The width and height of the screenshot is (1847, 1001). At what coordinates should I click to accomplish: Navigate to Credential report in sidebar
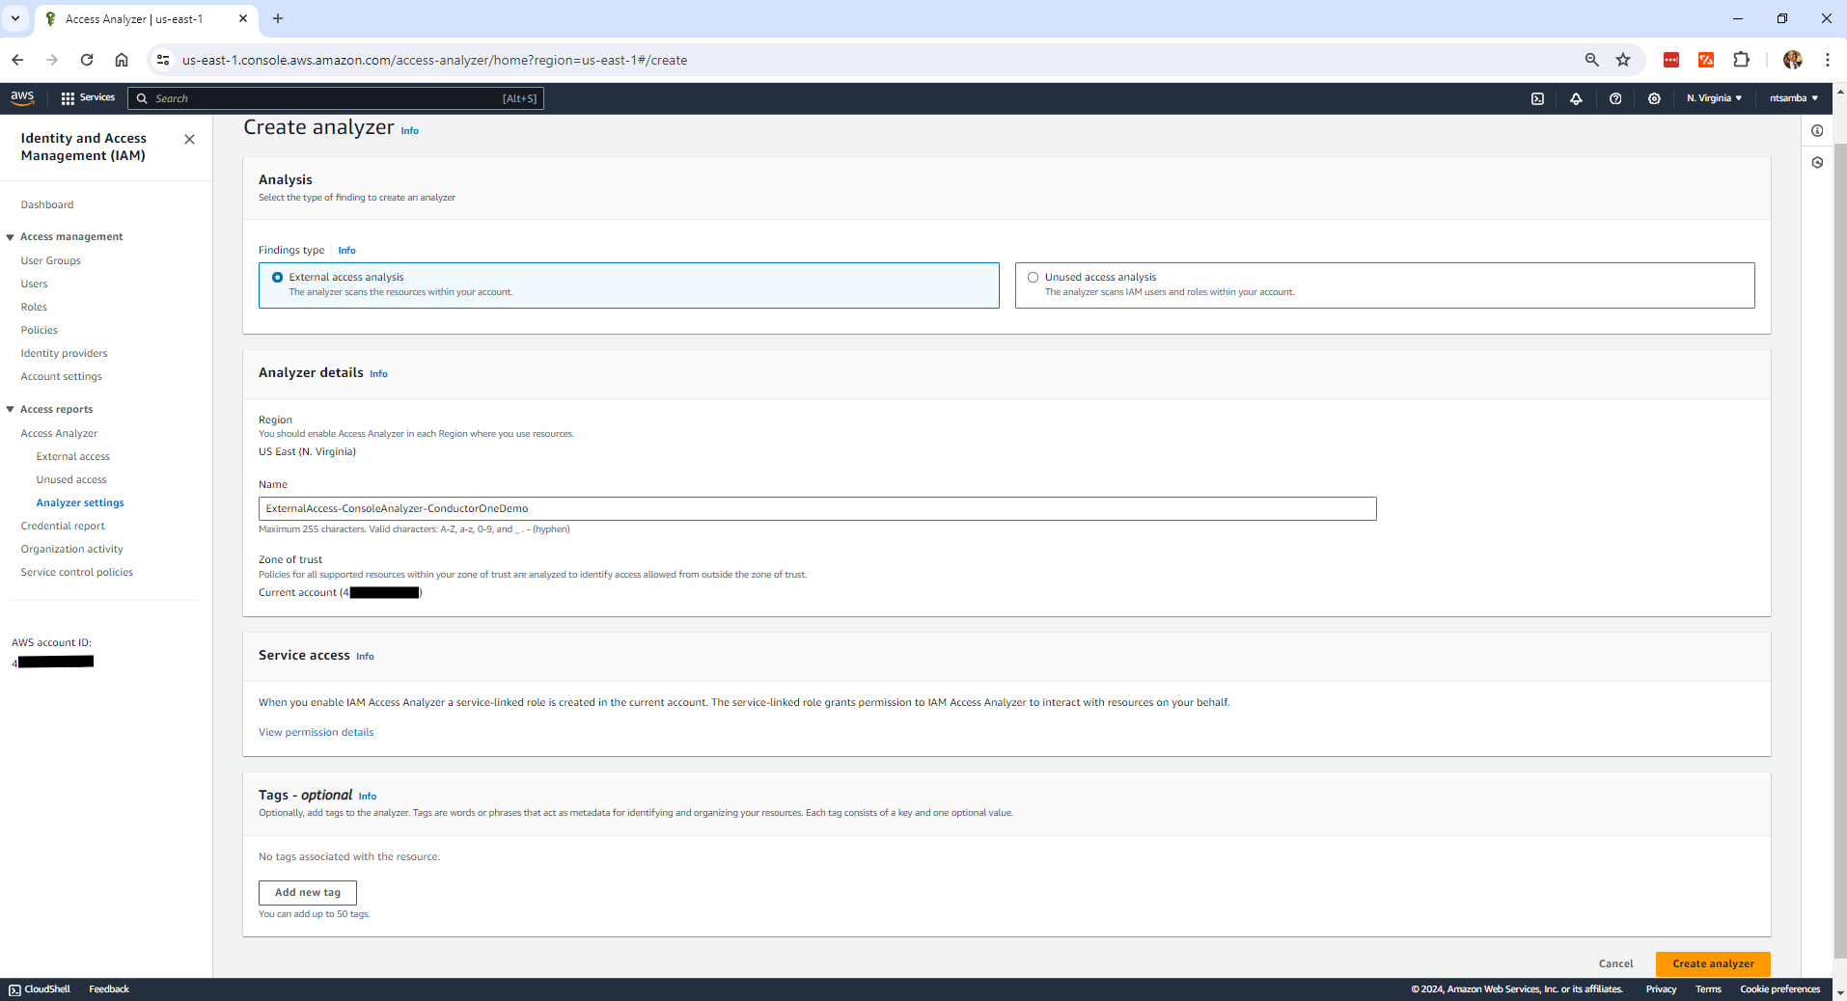click(63, 526)
